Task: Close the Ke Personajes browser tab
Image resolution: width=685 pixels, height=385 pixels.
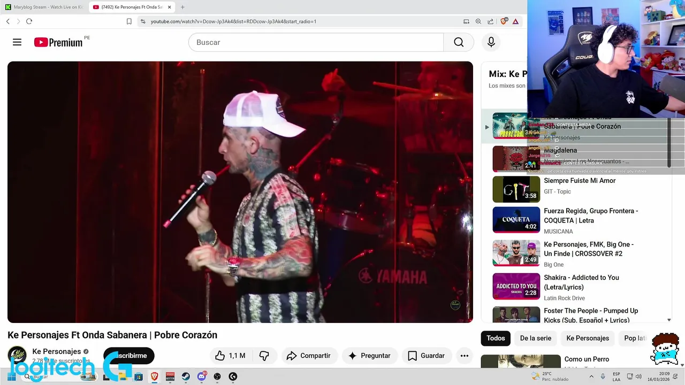Action: (170, 7)
